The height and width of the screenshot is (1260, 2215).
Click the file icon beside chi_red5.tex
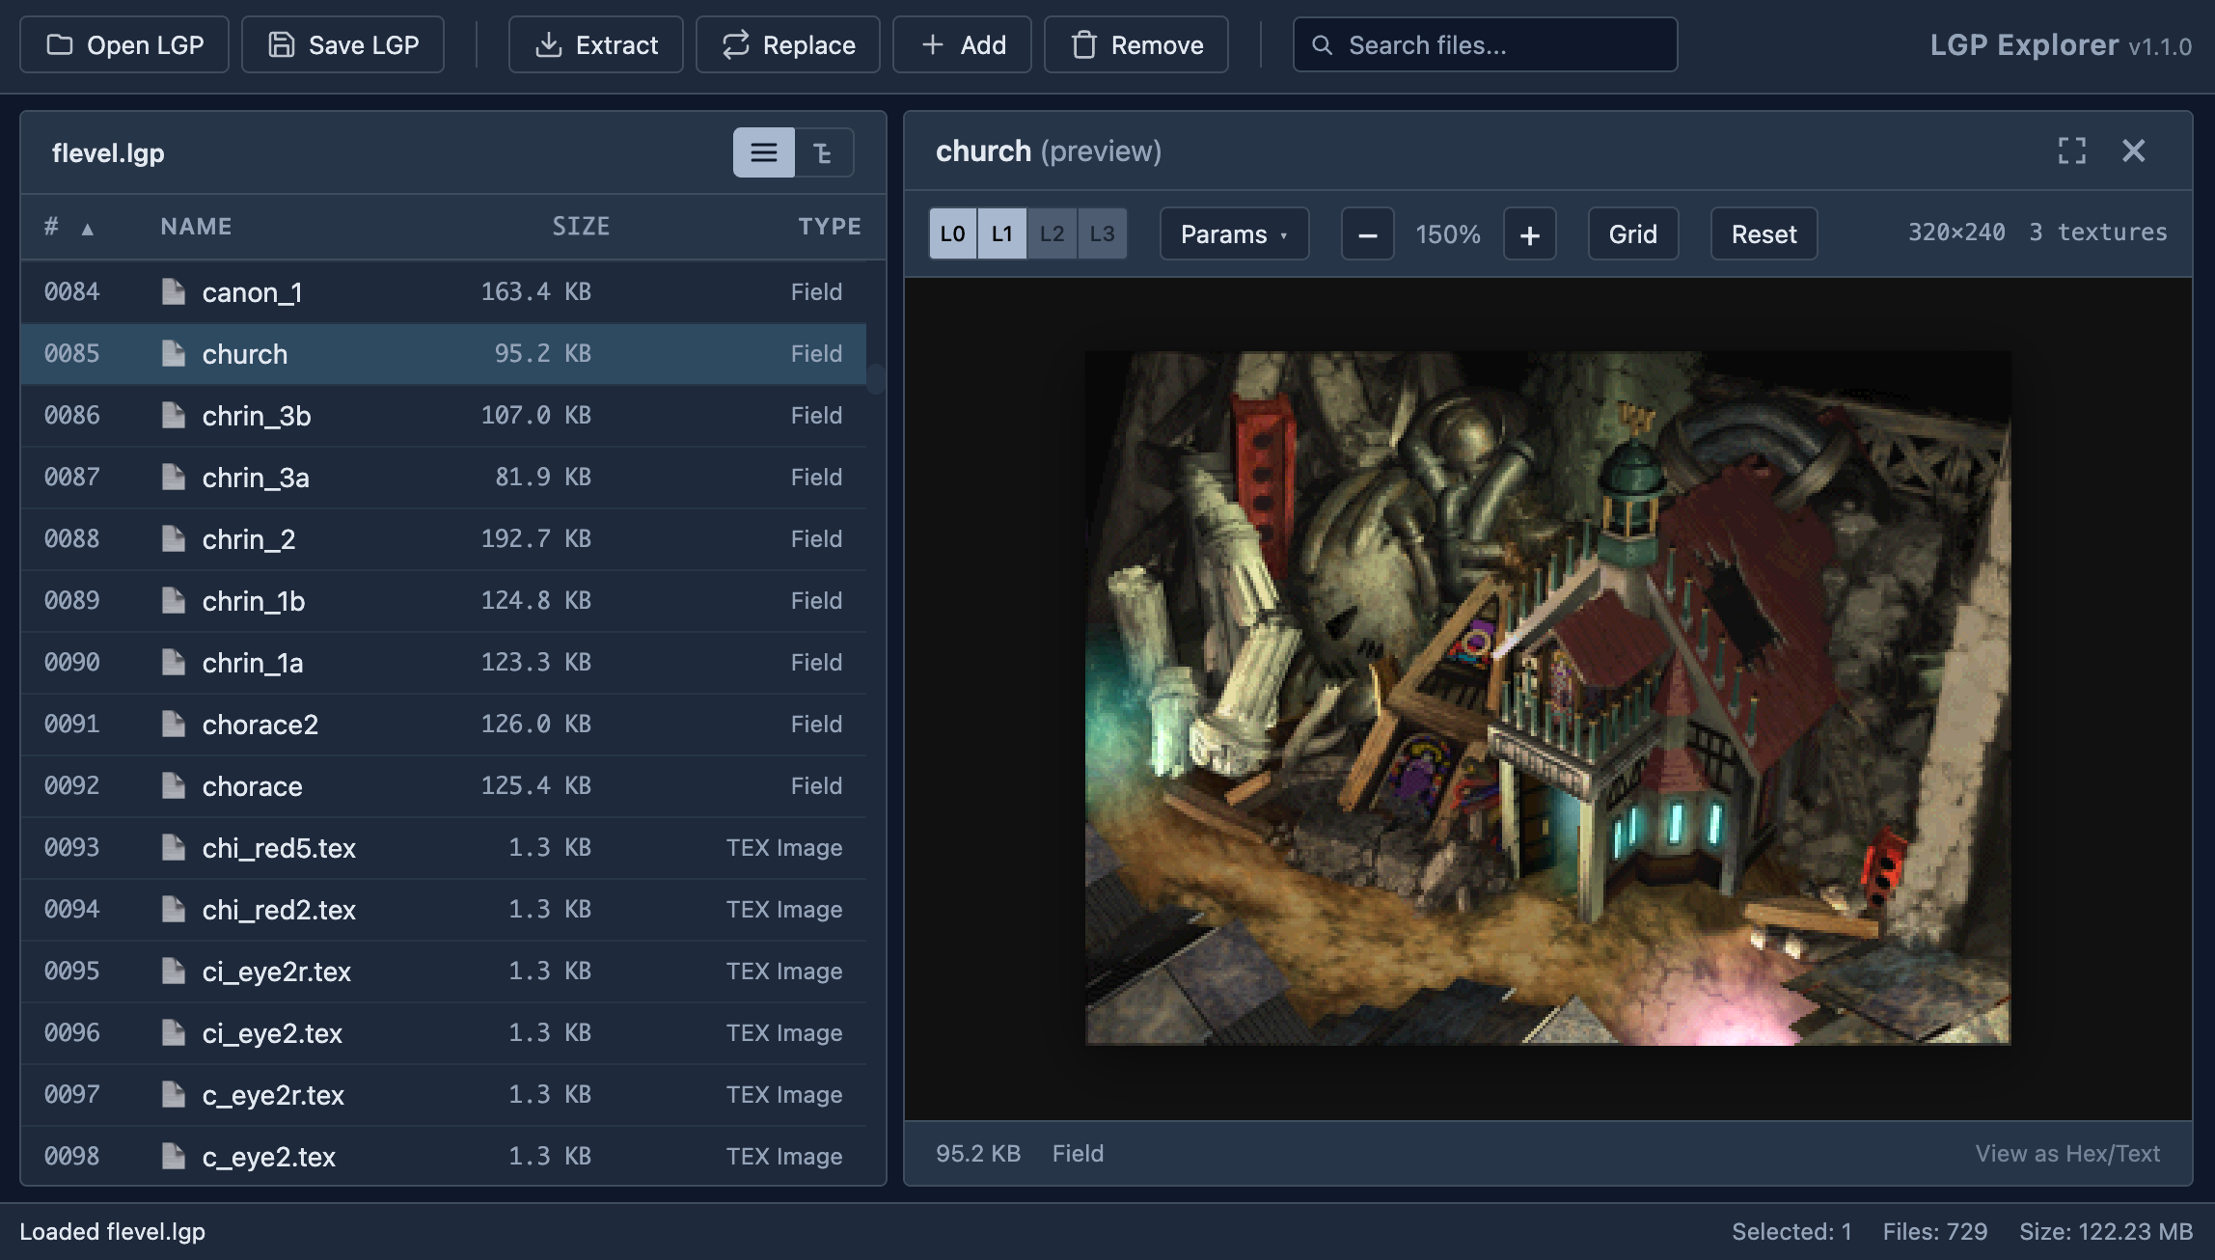tap(174, 847)
